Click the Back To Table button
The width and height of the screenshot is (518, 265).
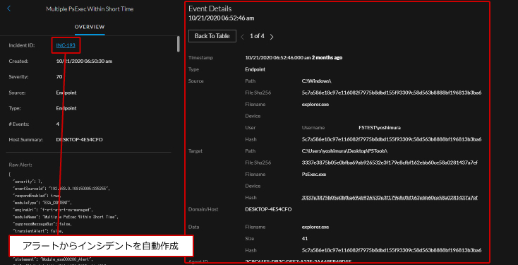212,36
